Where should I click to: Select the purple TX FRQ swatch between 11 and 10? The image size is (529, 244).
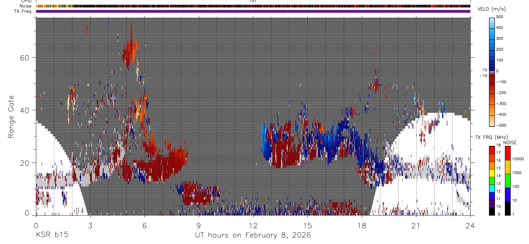click(x=492, y=204)
